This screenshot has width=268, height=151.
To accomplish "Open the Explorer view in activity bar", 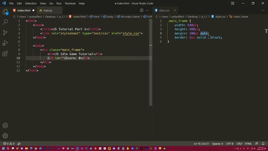I will tap(5, 12).
